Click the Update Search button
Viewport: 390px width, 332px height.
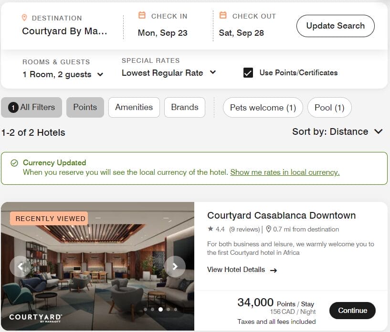(335, 26)
